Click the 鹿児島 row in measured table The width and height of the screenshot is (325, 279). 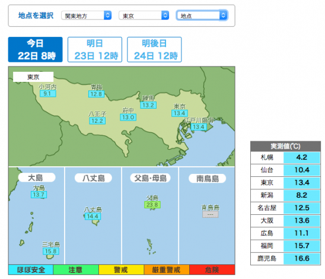(285, 259)
